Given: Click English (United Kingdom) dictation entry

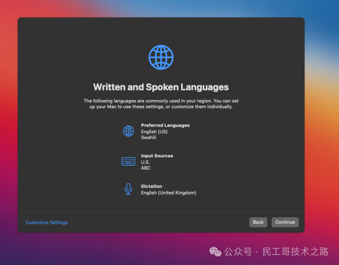Looking at the screenshot, I should click(x=168, y=193).
